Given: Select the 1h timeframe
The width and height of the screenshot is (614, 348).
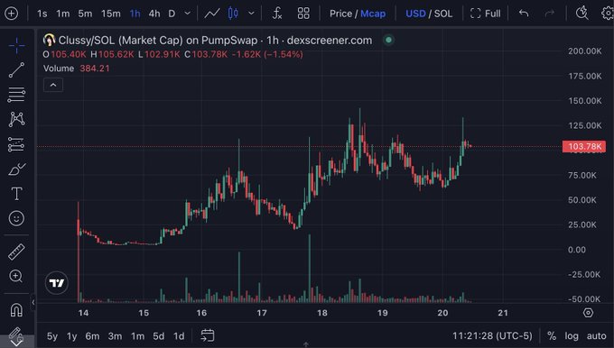Looking at the screenshot, I should (135, 14).
